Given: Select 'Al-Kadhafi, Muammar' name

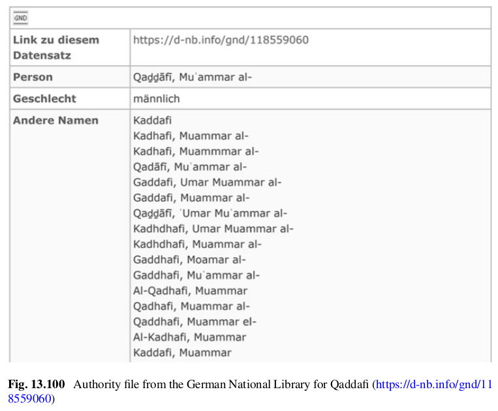Looking at the screenshot, I should 190,337.
